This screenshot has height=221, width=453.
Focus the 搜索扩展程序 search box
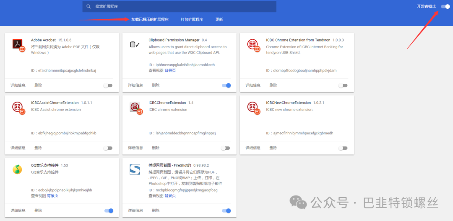pos(179,6)
